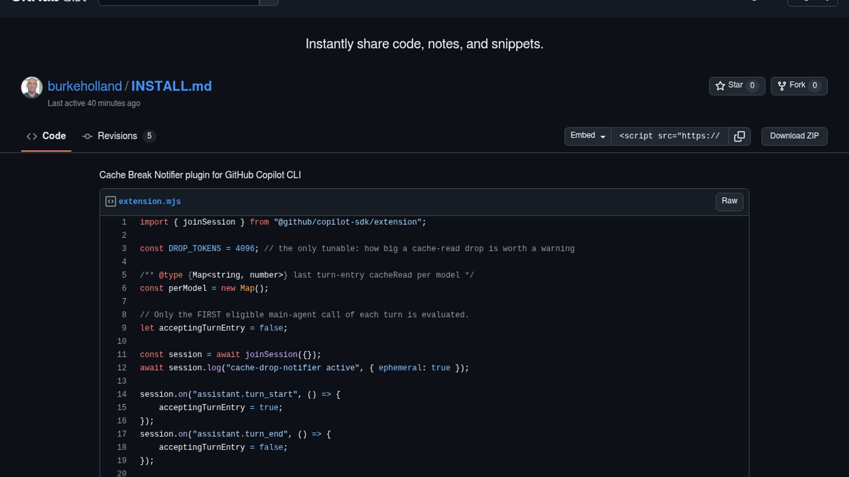
Task: View the Raw file
Action: 729,201
